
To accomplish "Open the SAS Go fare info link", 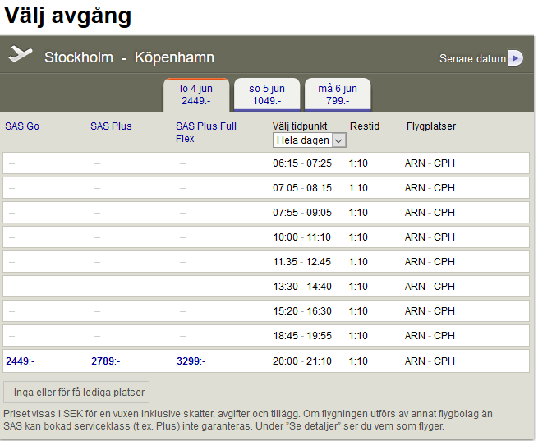I will tap(22, 126).
